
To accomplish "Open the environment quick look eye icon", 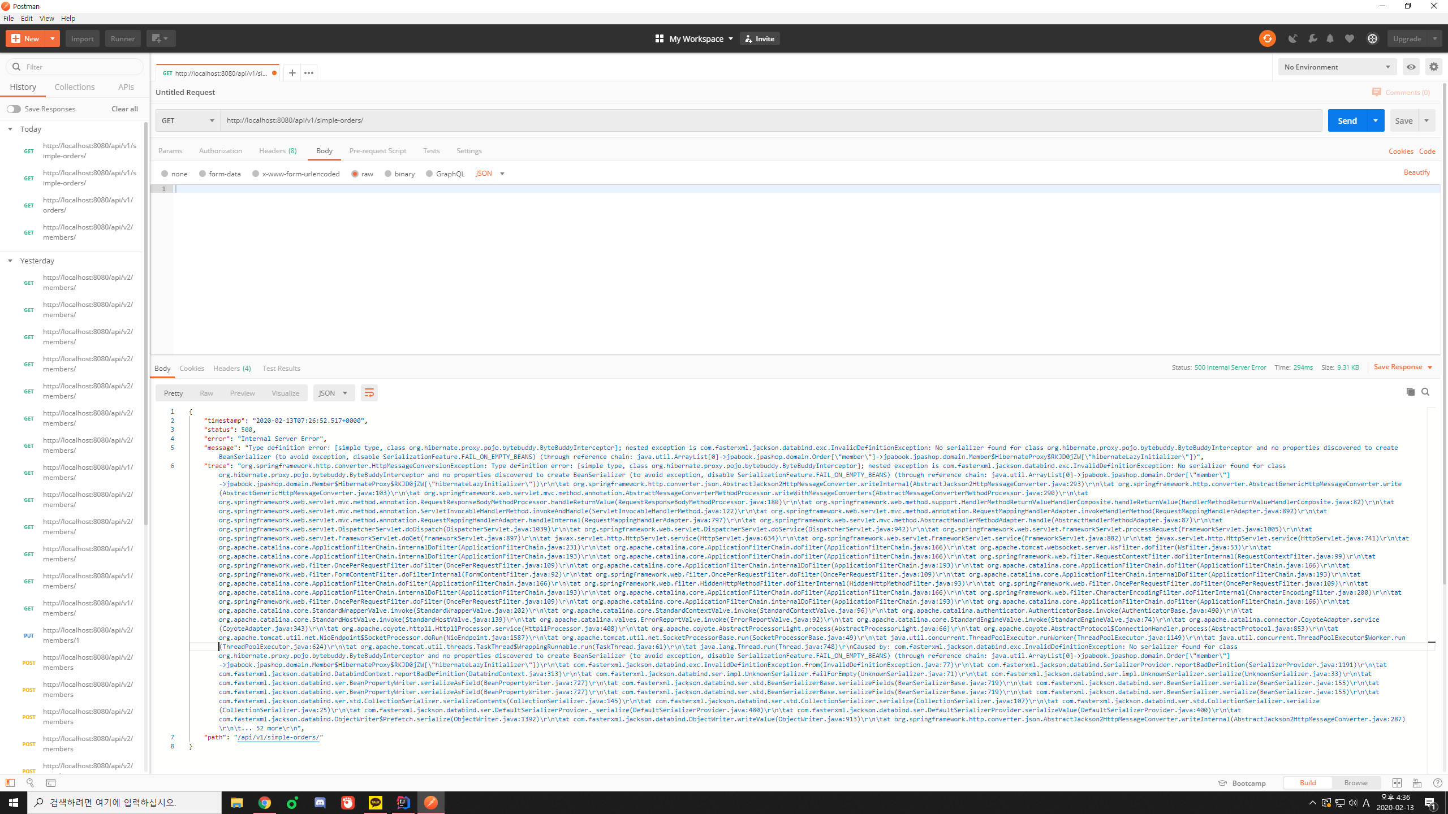I will tap(1411, 67).
